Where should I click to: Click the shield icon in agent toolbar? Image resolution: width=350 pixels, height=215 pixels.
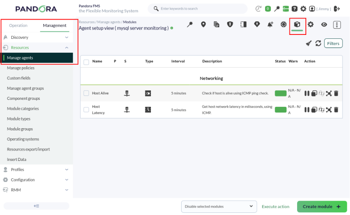tap(230, 24)
